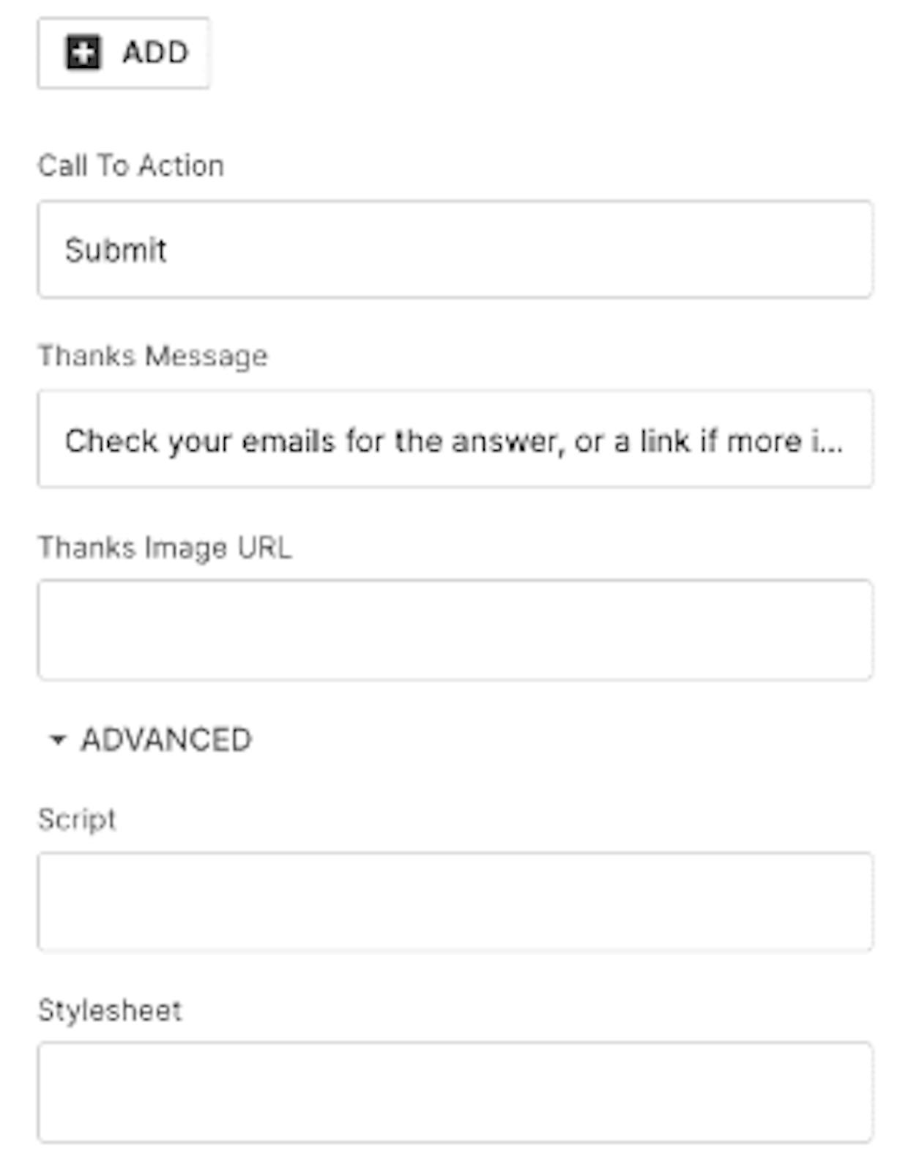Viewport: 908px width, 1154px height.
Task: Click the Thanks Message label
Action: [152, 357]
